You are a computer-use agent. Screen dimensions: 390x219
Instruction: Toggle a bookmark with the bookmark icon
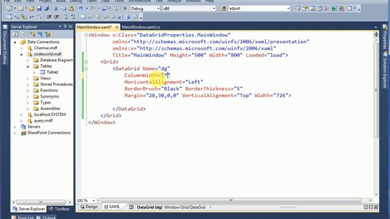(x=83, y=17)
